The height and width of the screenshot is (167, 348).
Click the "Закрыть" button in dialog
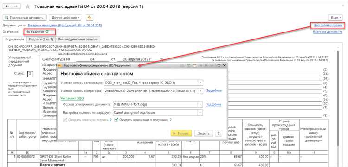point(204,133)
